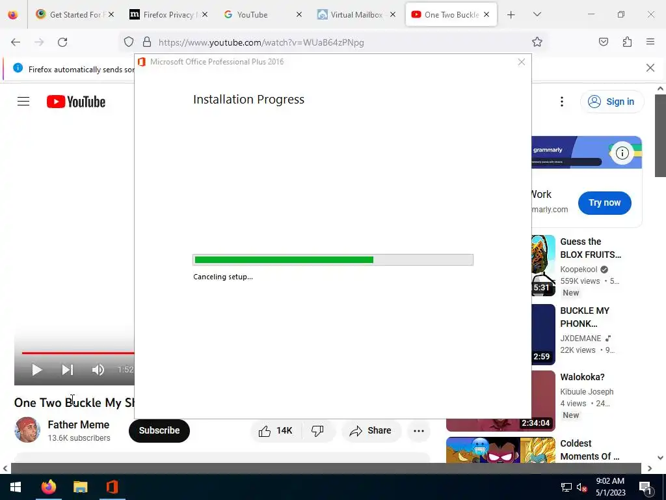Screen dimensions: 666x500
Task: Subscribe to the Father Meme channel
Action: 159,431
